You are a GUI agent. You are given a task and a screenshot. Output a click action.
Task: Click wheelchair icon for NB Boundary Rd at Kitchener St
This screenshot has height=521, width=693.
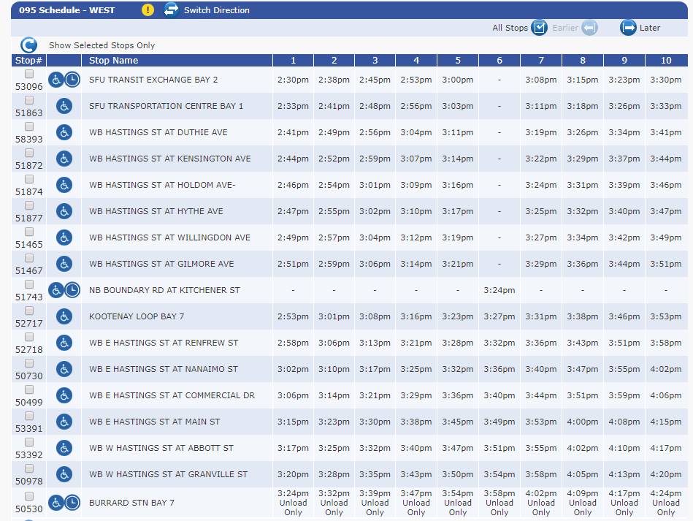56,290
